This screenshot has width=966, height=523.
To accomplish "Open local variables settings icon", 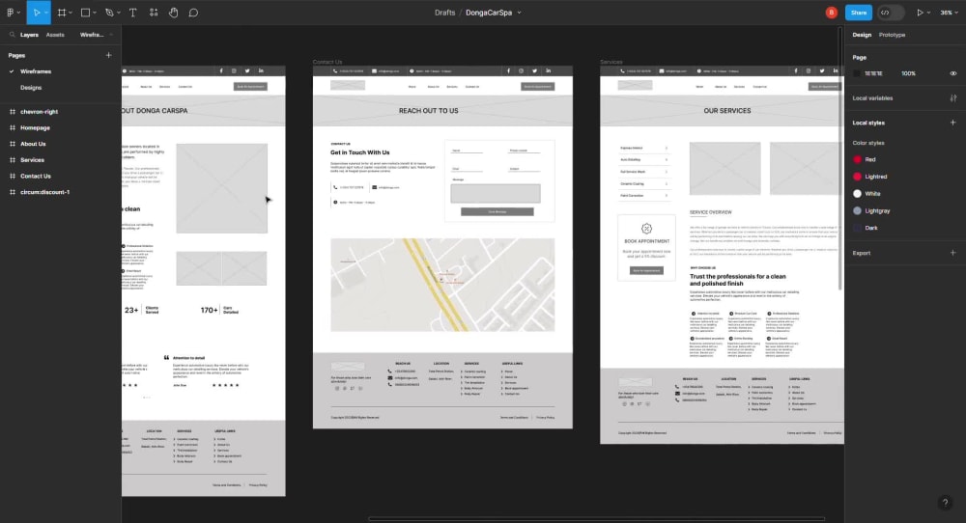I will tap(953, 98).
